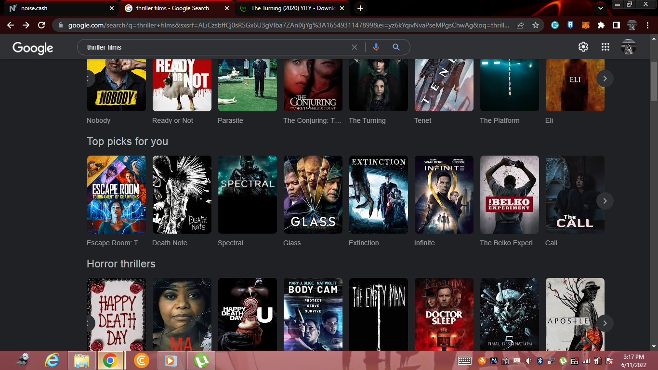The image size is (658, 370).
Task: Start a voice search with the microphone
Action: pos(376,47)
